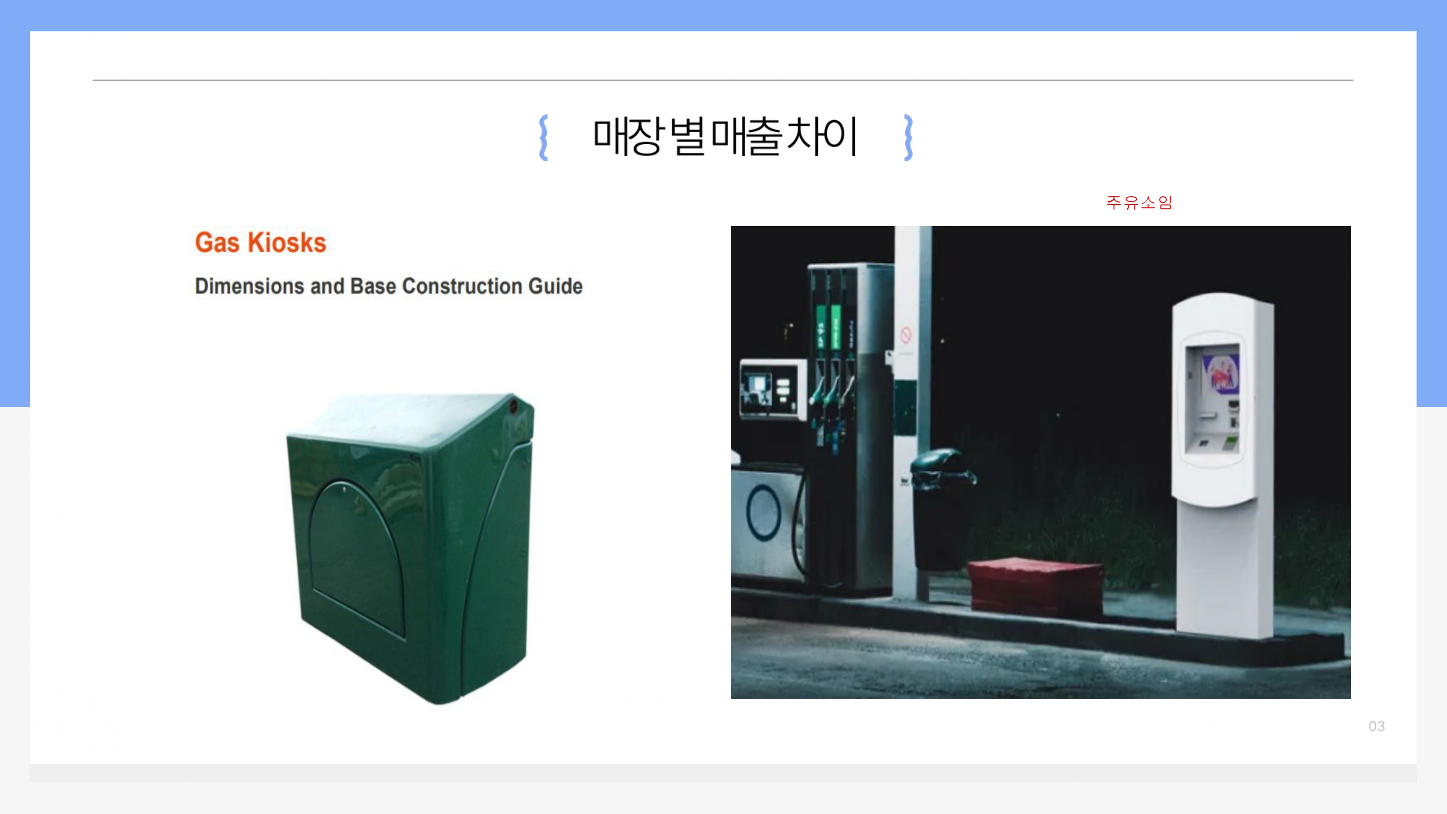Click the horizontal divider line above title
The height and width of the screenshot is (814, 1447).
tap(723, 81)
